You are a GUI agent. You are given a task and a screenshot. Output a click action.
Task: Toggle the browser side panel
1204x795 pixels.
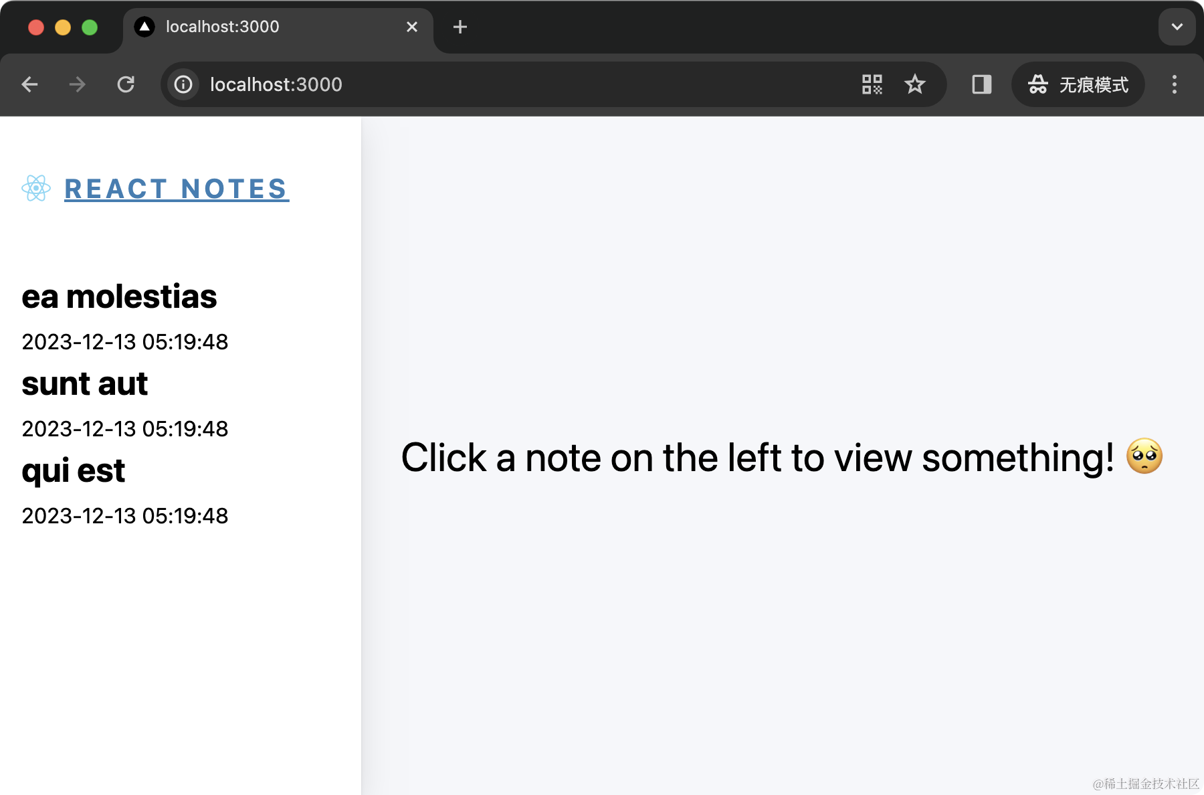[x=981, y=84]
